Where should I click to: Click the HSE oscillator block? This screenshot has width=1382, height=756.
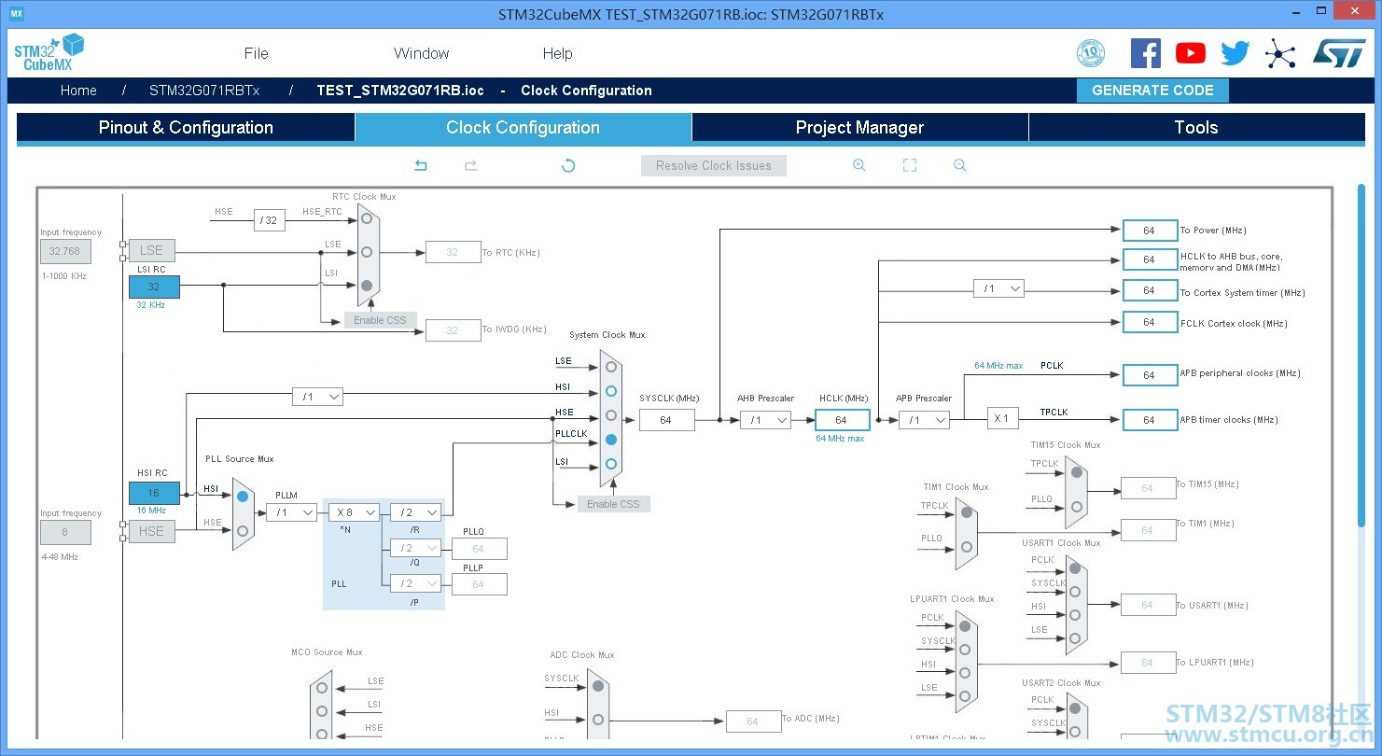[151, 531]
